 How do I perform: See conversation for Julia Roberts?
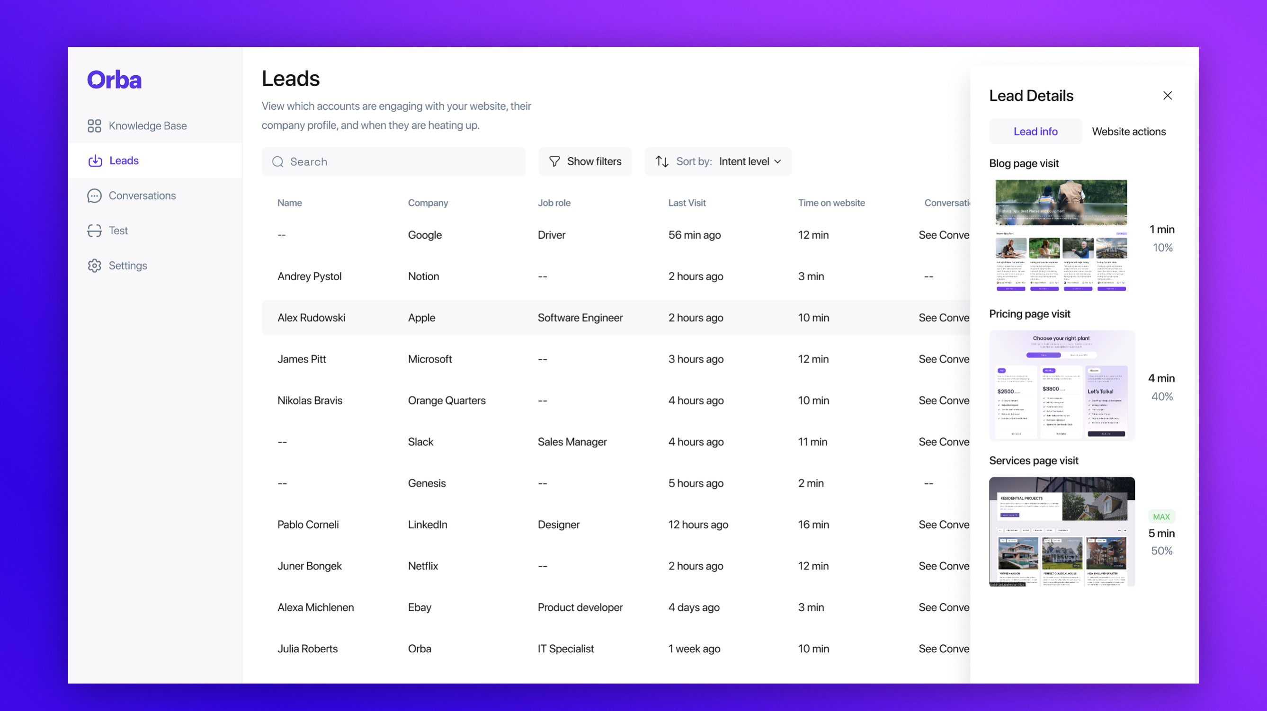point(944,648)
